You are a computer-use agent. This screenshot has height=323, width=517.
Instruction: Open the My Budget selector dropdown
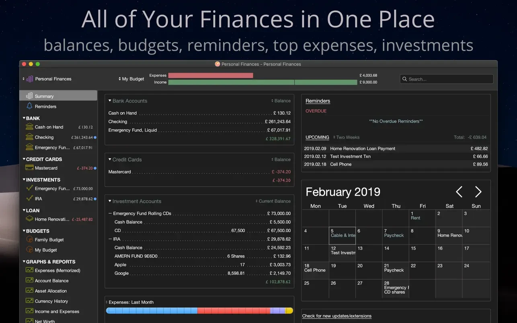[x=131, y=79]
